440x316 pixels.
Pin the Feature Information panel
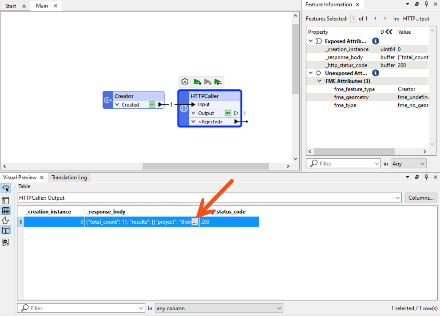coord(426,4)
